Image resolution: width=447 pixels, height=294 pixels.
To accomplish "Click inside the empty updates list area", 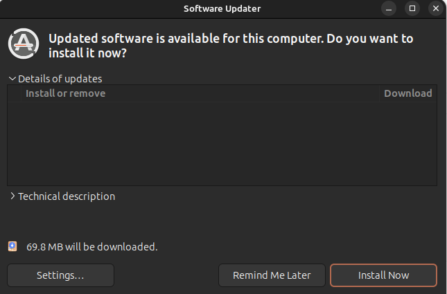I will click(222, 144).
